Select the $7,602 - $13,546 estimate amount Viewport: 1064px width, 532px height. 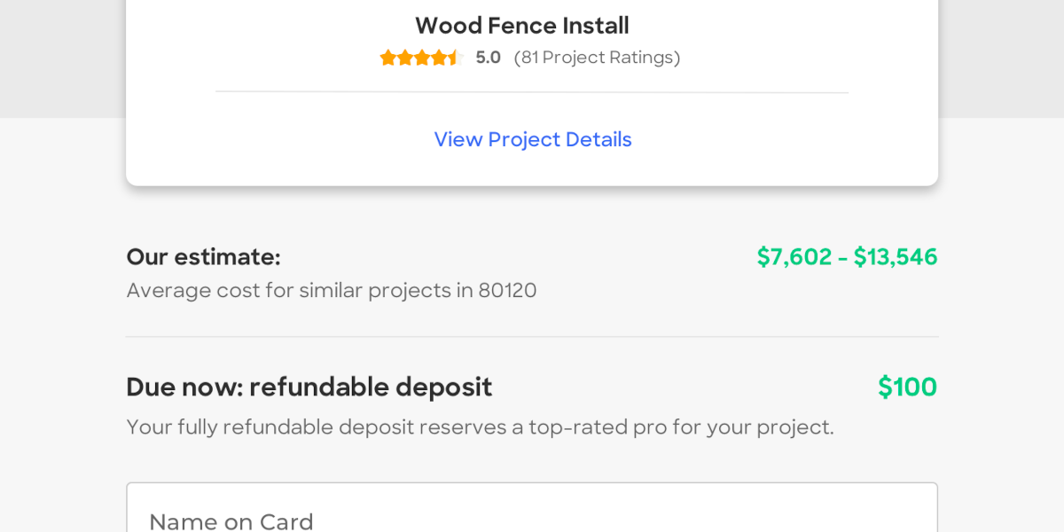(847, 257)
